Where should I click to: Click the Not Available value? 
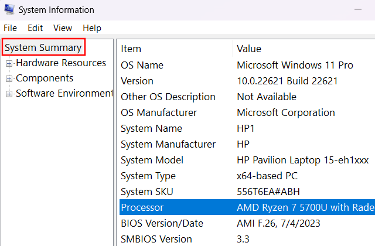267,97
